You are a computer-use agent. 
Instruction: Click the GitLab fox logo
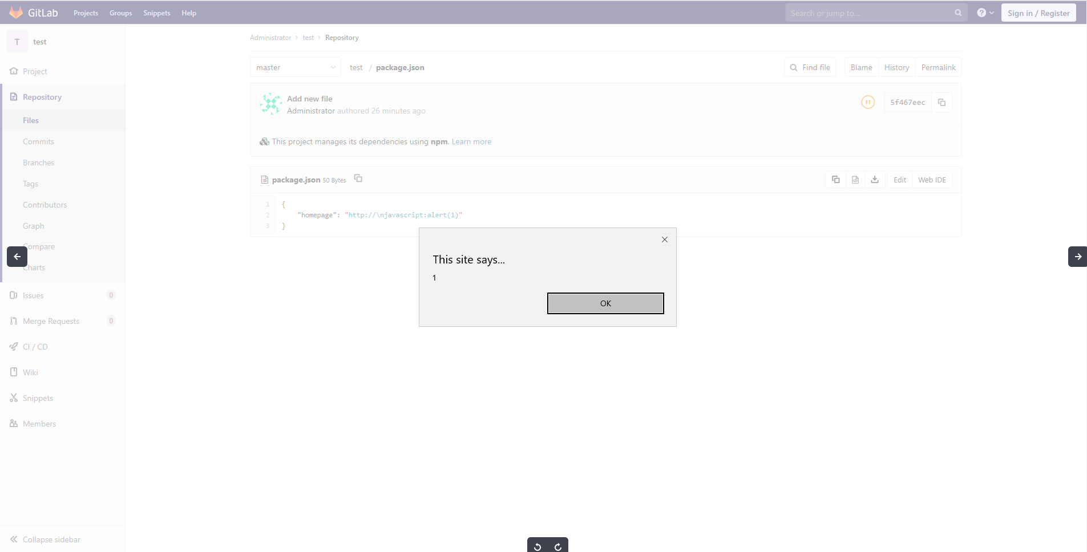click(16, 13)
